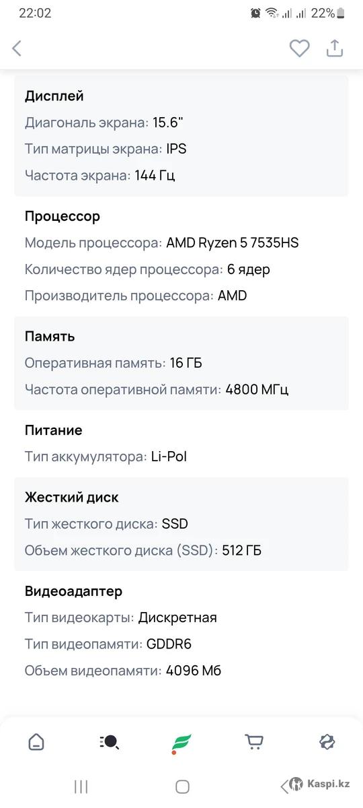Viewport: 363px width, 808px height.
Task: Tap the Видеоадаптер section heading
Action: point(74,591)
